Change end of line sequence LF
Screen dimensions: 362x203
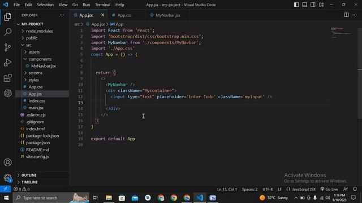(279, 189)
